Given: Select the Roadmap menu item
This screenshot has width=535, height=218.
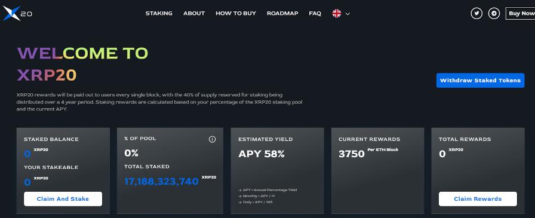Looking at the screenshot, I should [282, 13].
